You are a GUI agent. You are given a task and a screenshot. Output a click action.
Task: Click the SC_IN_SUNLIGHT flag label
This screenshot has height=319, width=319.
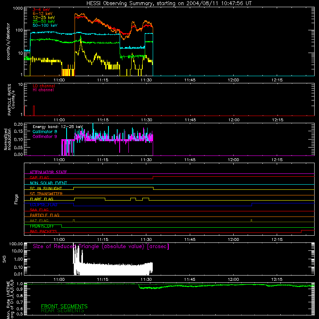46,188
